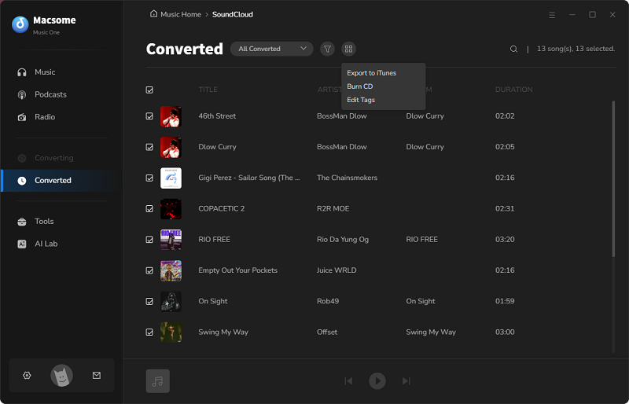Click the grid tools icon beside filter
The height and width of the screenshot is (404, 629).
348,49
